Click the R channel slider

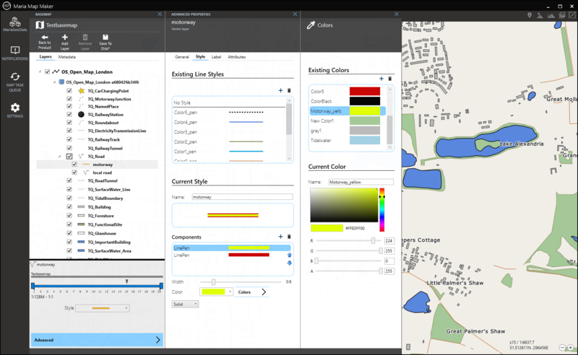pyautogui.click(x=349, y=240)
